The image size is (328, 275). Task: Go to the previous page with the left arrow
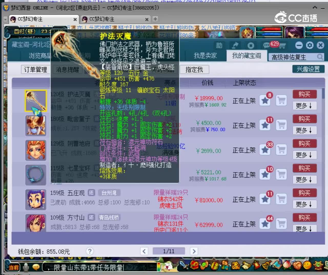click(144, 251)
